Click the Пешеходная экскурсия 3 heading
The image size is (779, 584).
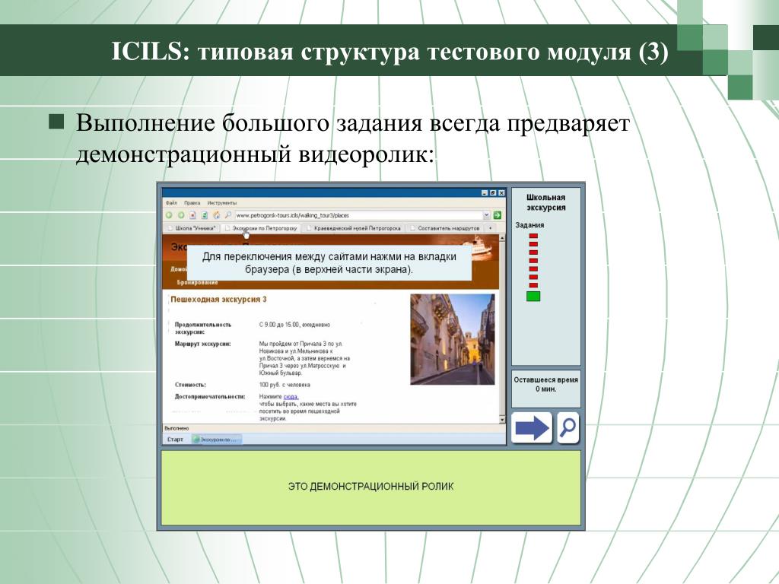[x=218, y=300]
